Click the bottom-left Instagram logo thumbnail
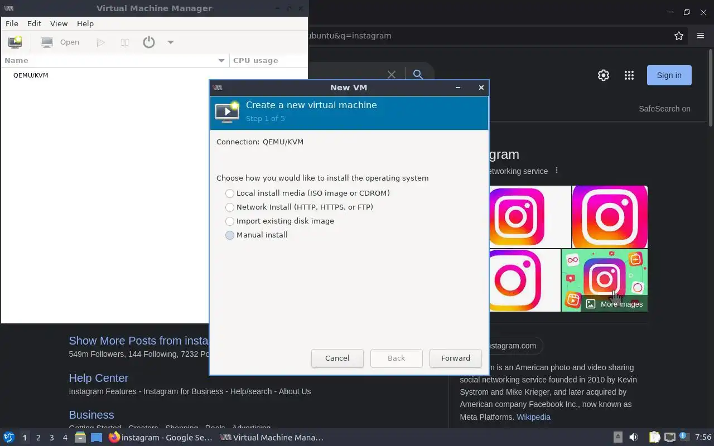 click(515, 280)
